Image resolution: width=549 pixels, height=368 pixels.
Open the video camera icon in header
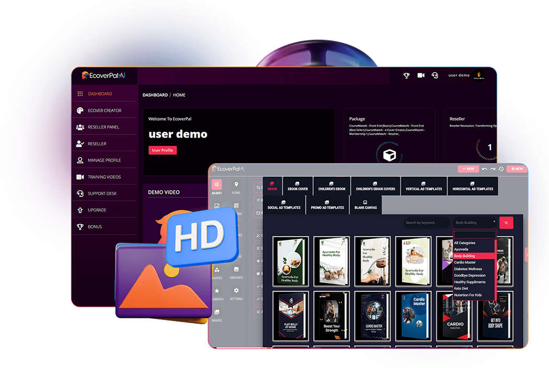click(x=421, y=76)
